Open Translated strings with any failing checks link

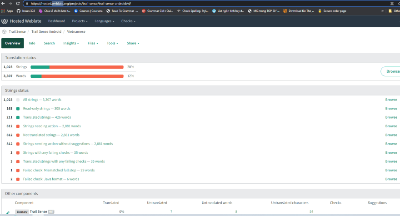tap(64, 161)
